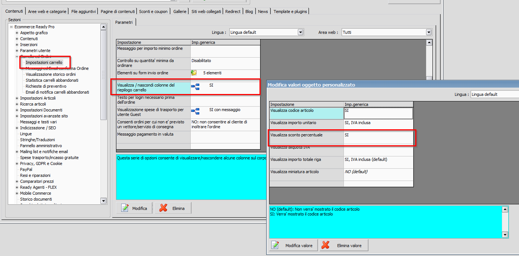The width and height of the screenshot is (519, 256).
Task: Click the Elimina valore red X icon
Action: [326, 245]
